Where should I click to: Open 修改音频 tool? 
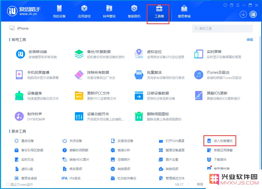coord(72,169)
